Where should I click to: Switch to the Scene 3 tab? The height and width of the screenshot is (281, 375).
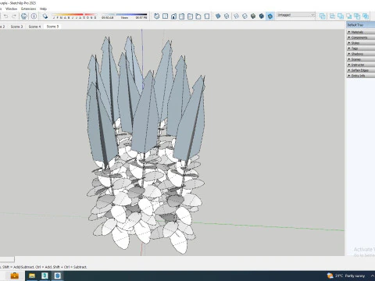point(16,27)
